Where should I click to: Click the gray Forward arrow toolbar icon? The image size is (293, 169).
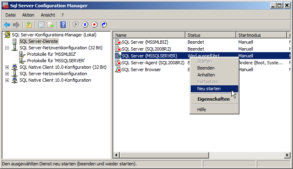[16, 25]
